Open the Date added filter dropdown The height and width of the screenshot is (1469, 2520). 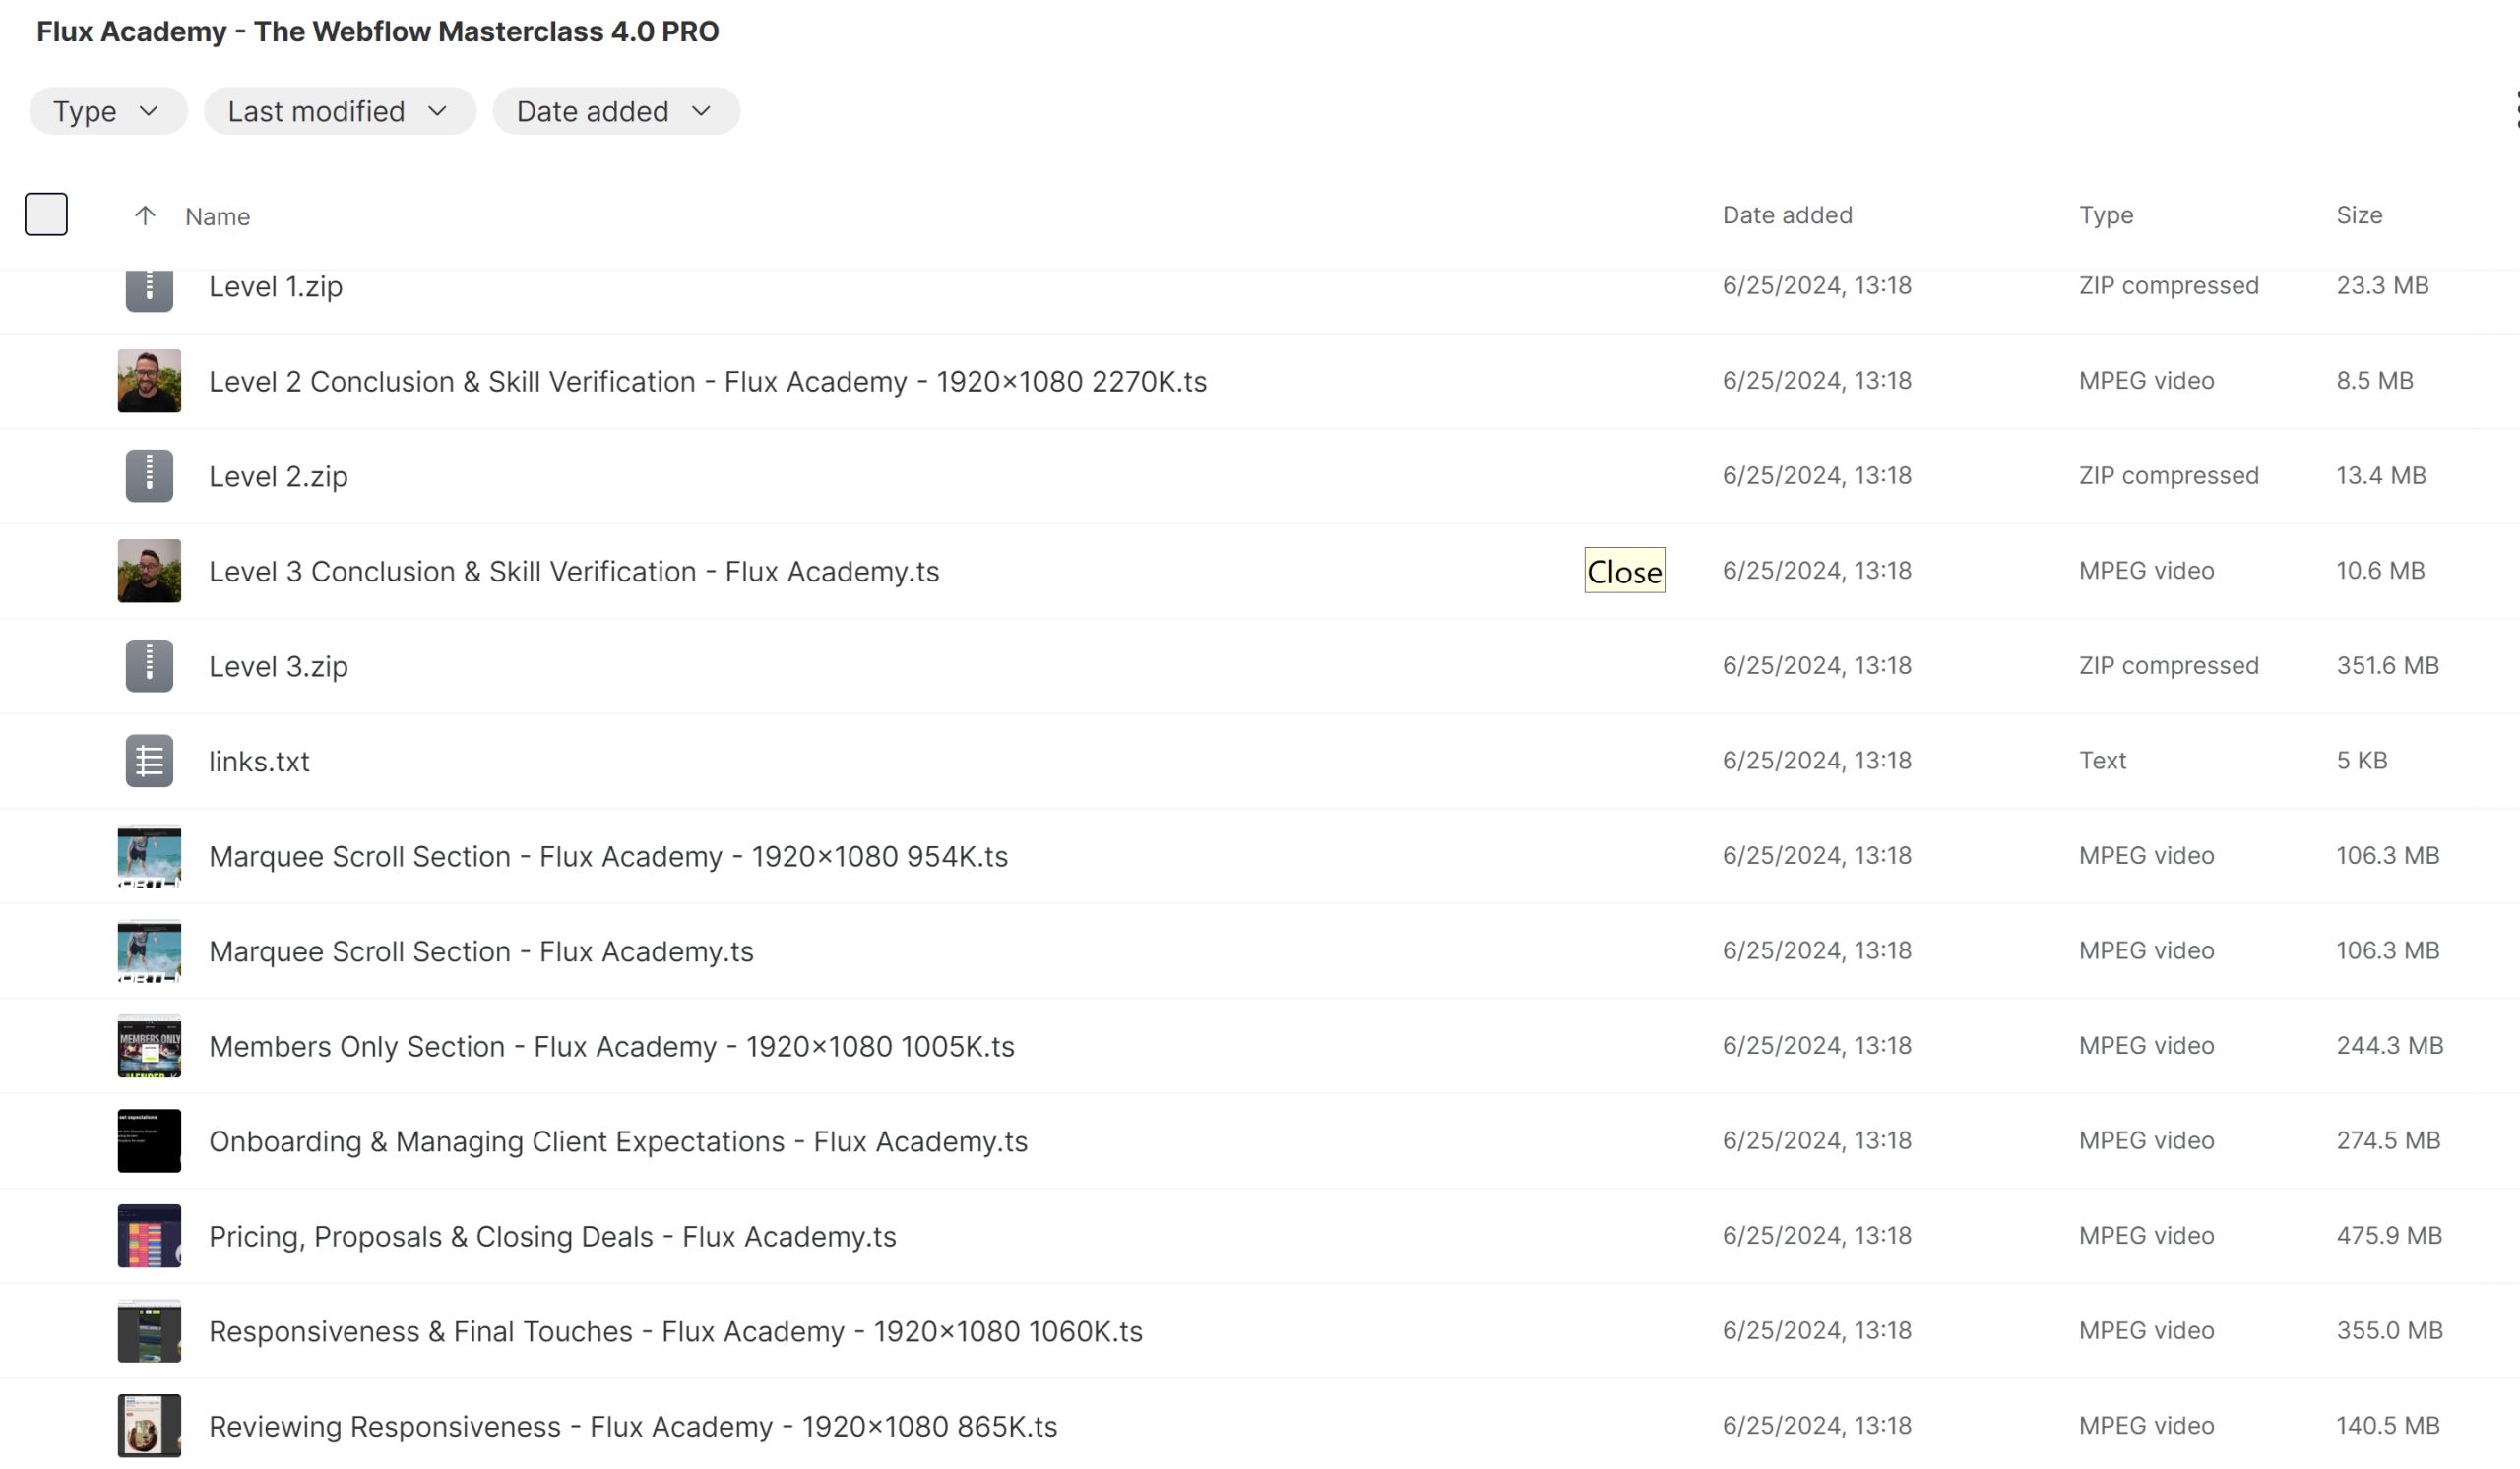[x=615, y=111]
